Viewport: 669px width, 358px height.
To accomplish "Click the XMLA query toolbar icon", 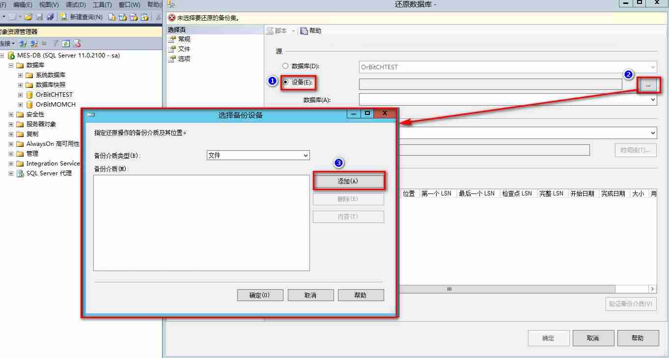I will coord(144,17).
